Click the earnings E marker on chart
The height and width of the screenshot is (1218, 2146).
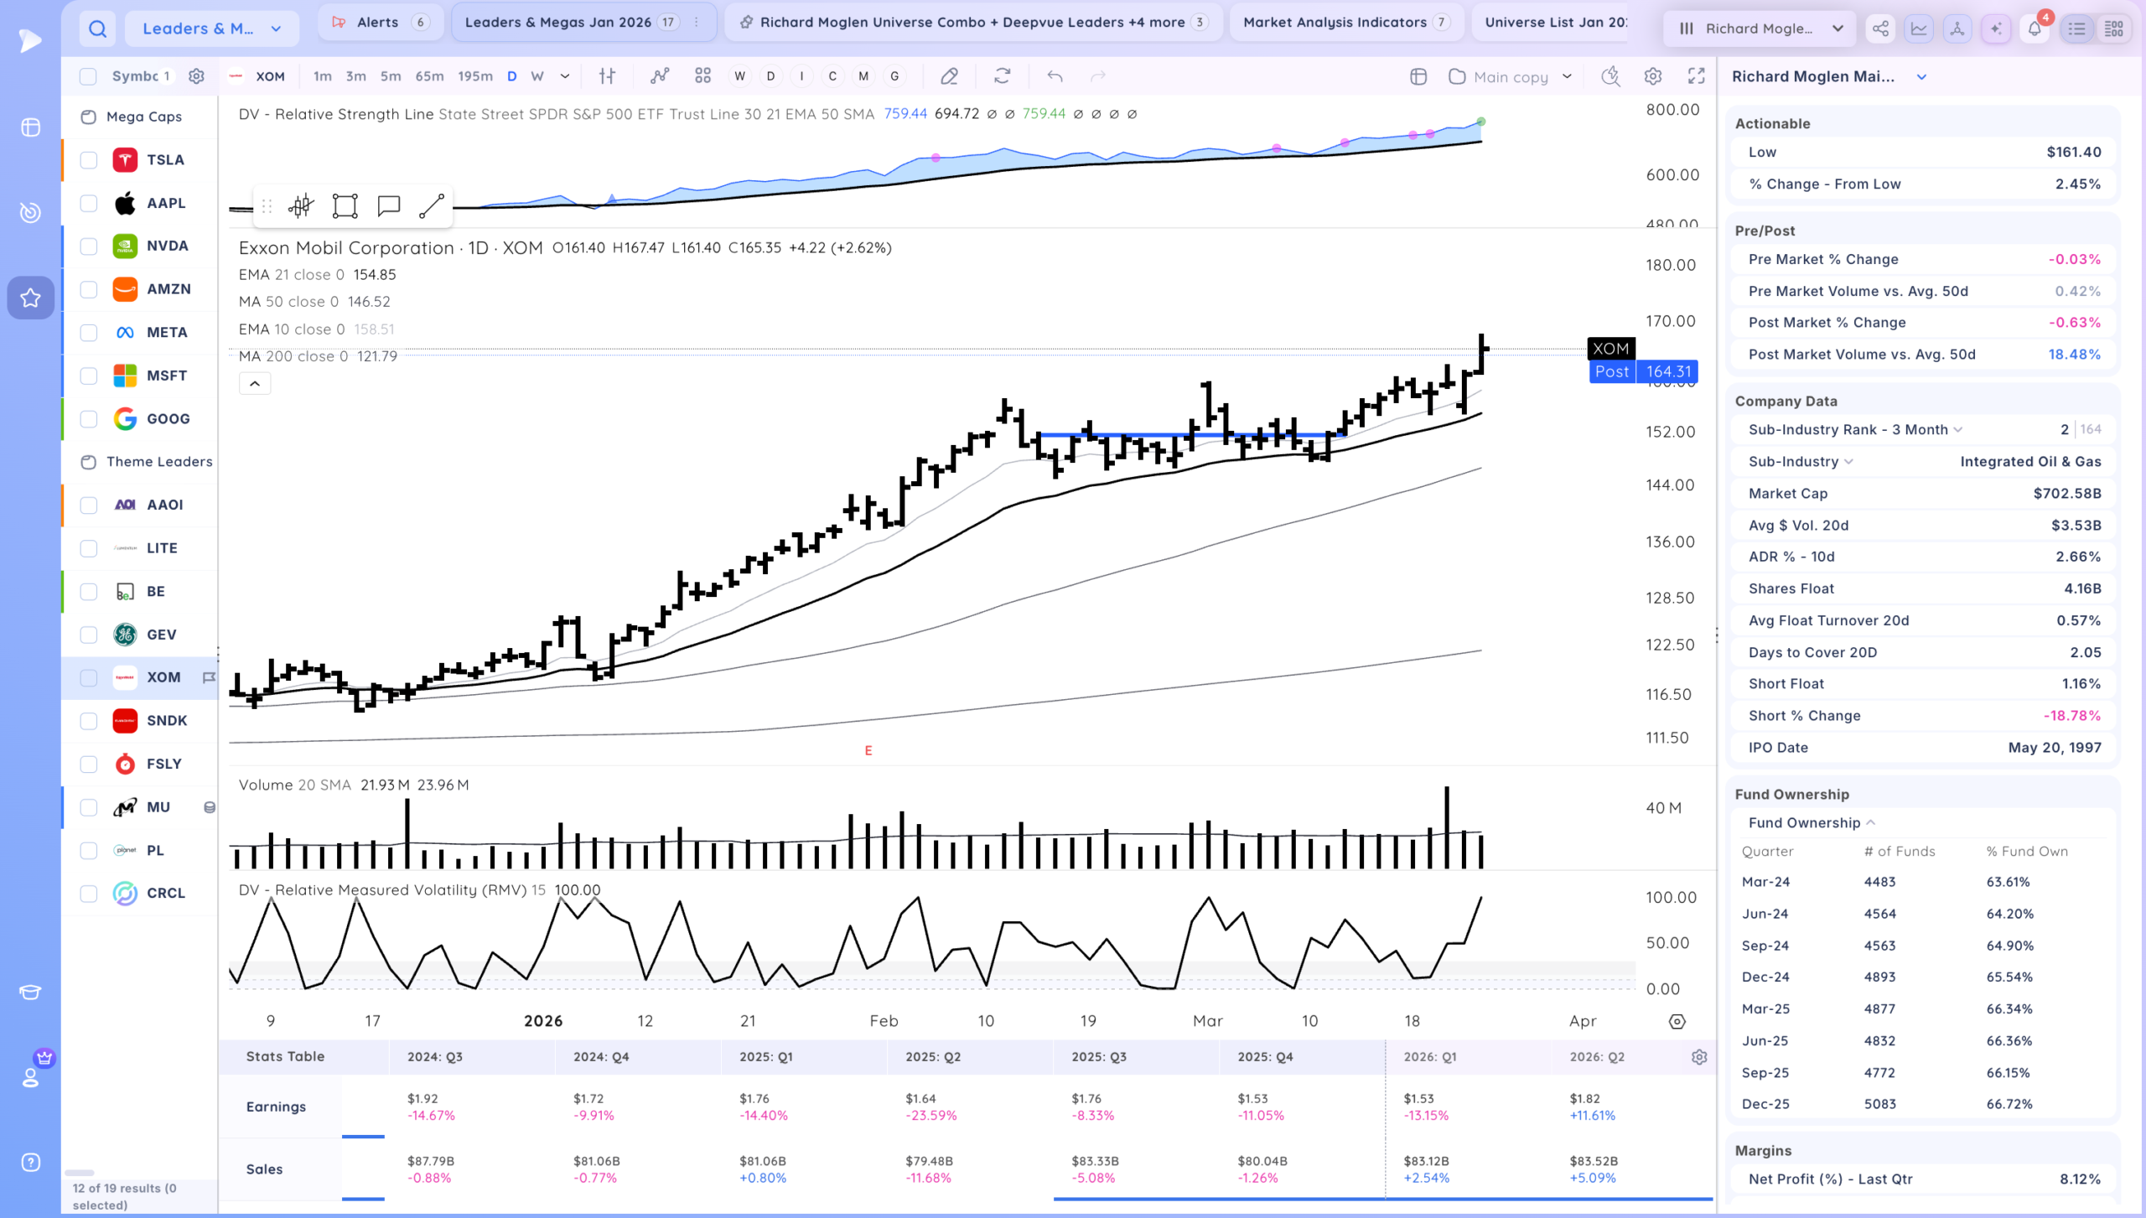tap(868, 751)
